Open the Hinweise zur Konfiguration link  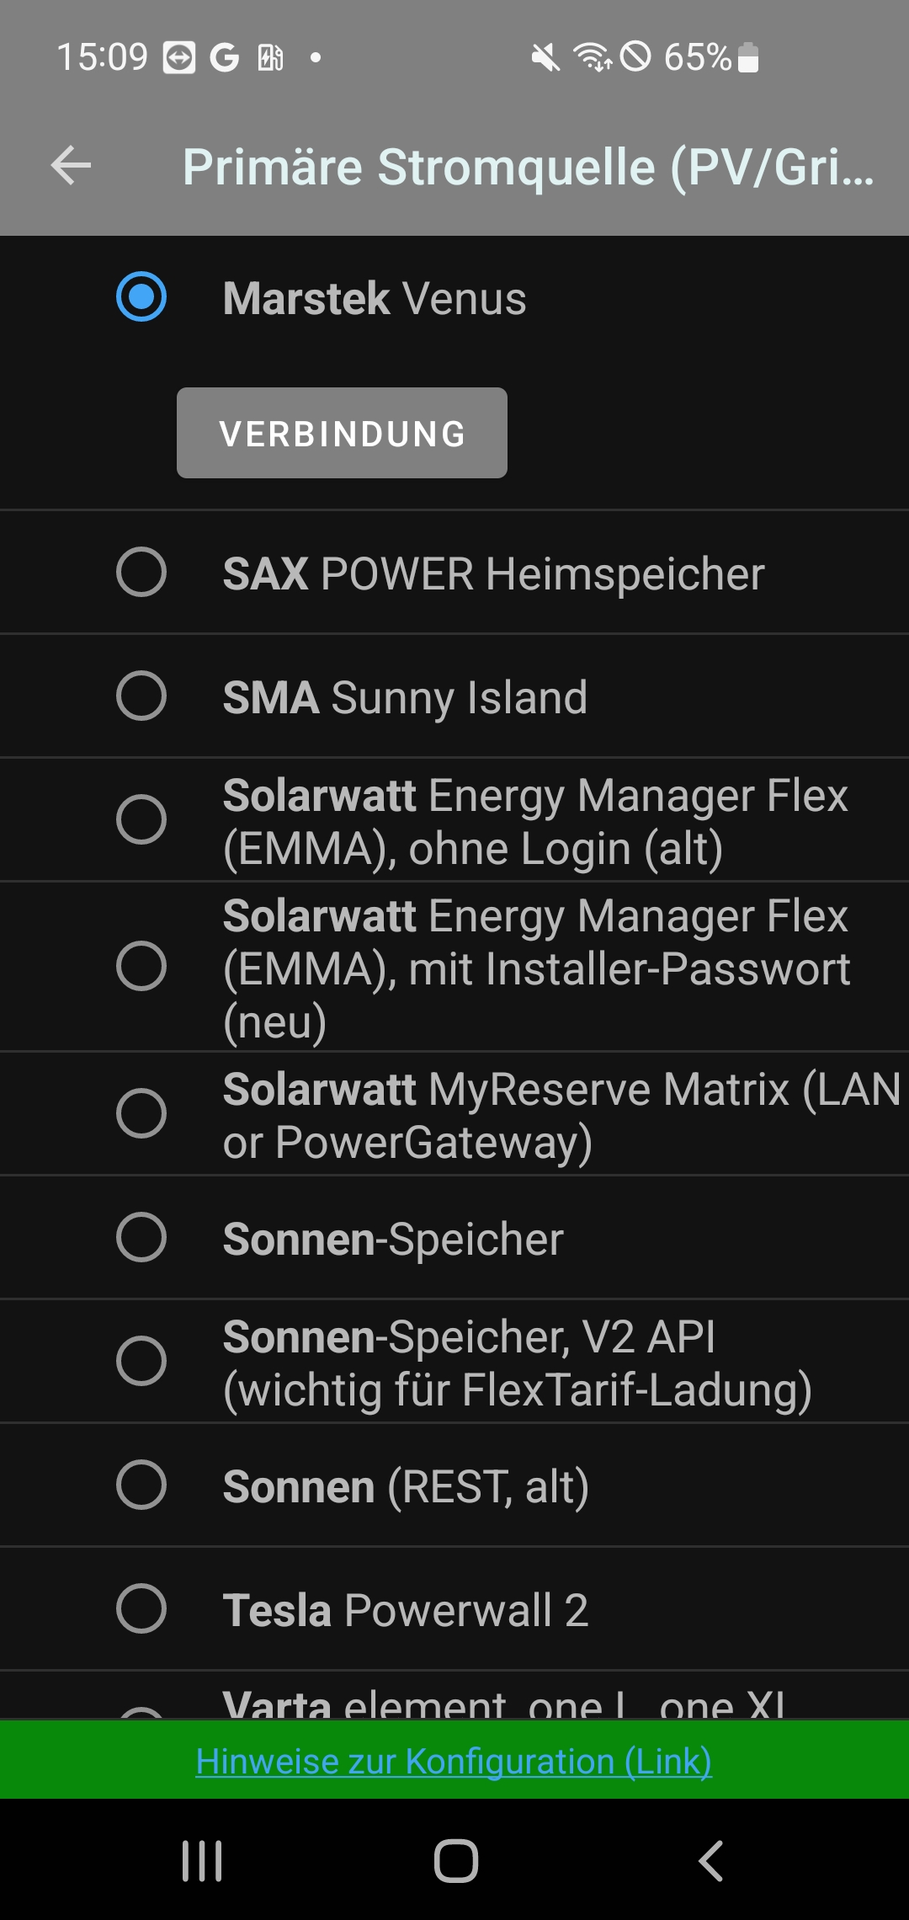454,1761
